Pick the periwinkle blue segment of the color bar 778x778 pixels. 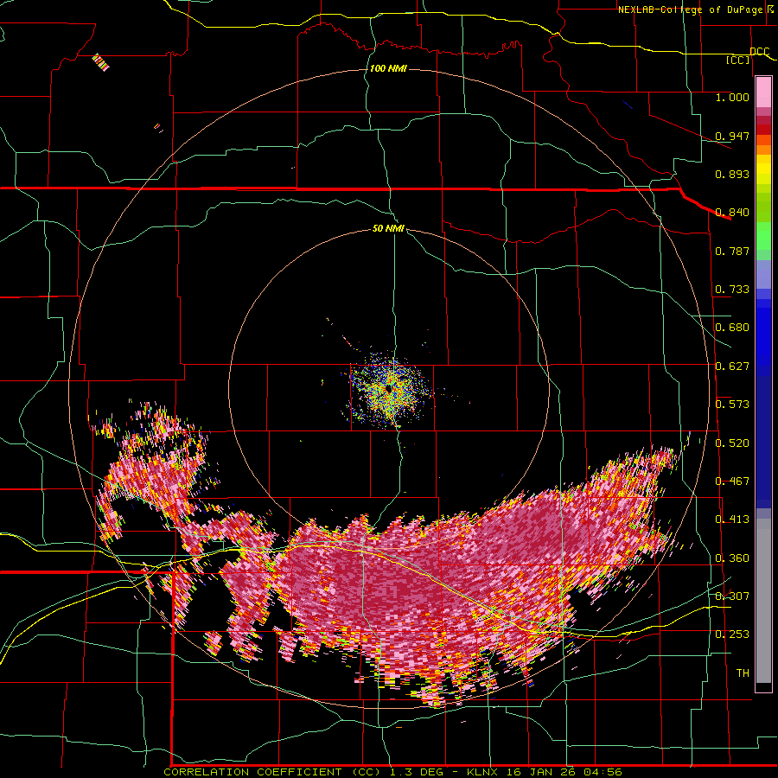(x=763, y=275)
